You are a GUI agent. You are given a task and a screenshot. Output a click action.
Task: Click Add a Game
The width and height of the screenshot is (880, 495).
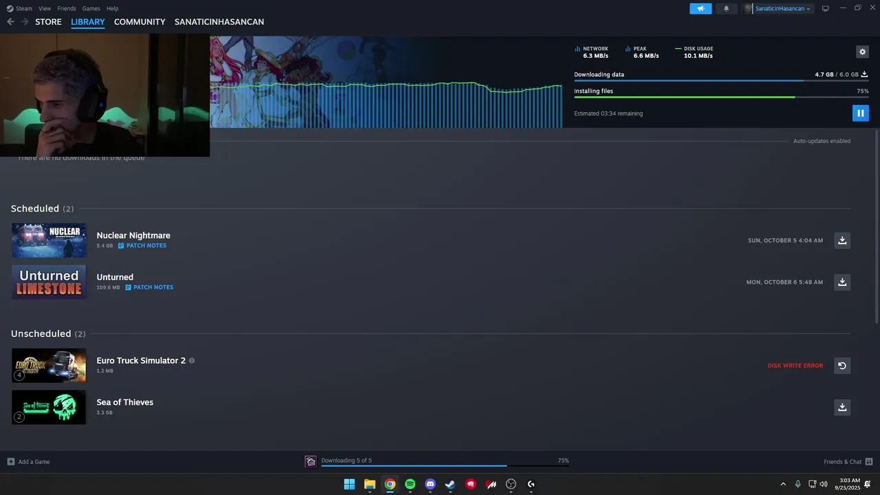click(x=28, y=462)
